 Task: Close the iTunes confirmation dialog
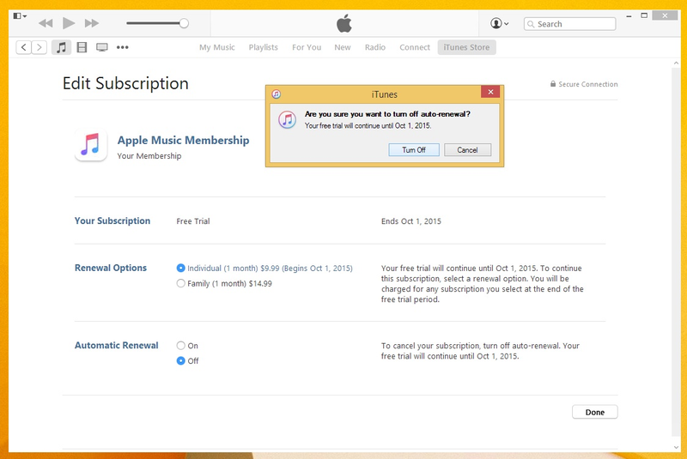tap(490, 92)
